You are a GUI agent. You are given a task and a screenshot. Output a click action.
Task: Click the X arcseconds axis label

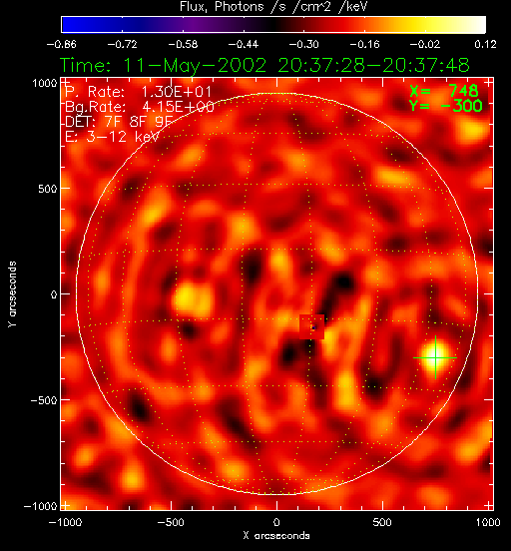point(276,536)
